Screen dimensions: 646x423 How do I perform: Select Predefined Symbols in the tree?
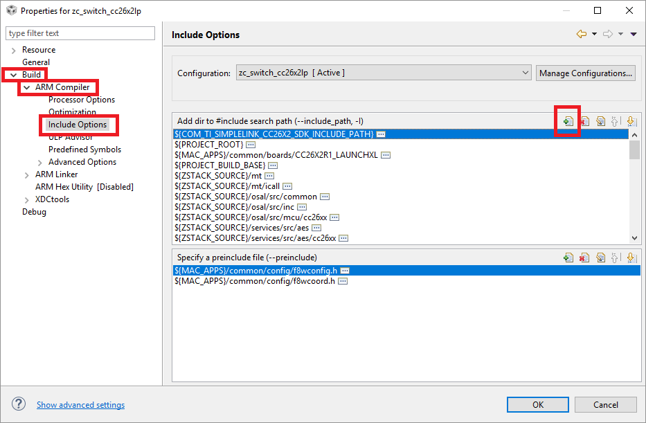[x=84, y=150]
